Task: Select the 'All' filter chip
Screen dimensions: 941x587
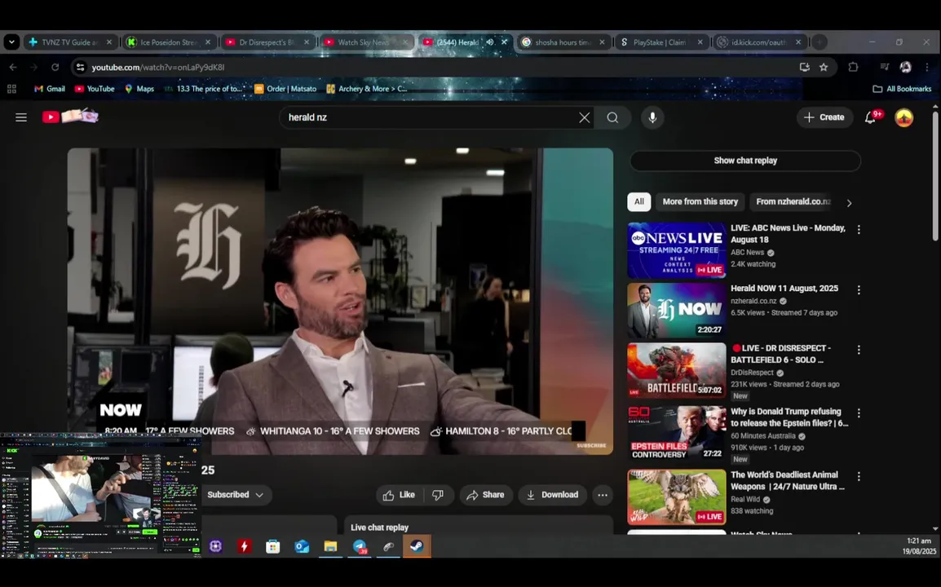Action: click(639, 201)
